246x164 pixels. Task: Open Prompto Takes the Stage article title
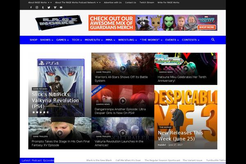[61, 143]
